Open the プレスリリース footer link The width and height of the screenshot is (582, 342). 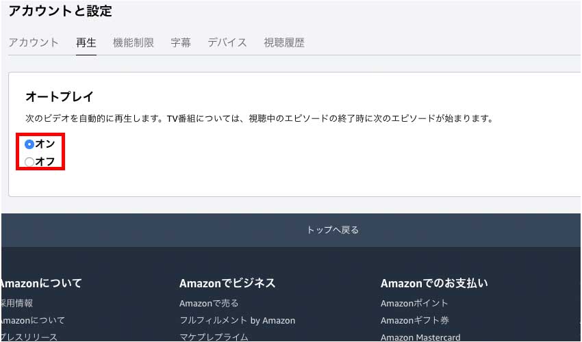click(x=29, y=337)
